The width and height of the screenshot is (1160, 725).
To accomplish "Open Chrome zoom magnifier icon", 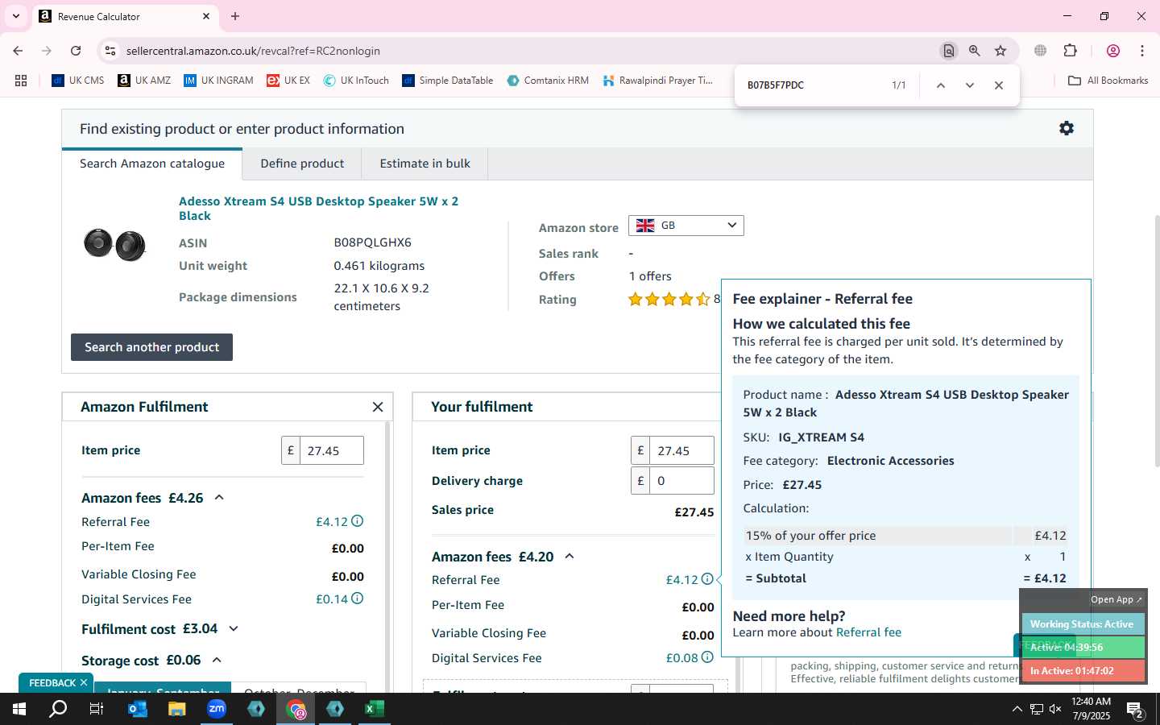I will click(x=975, y=51).
